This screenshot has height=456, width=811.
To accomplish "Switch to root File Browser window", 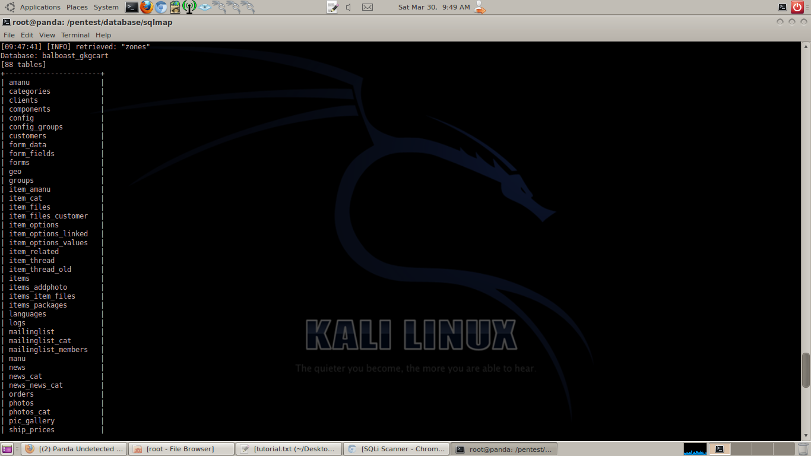I will point(181,449).
